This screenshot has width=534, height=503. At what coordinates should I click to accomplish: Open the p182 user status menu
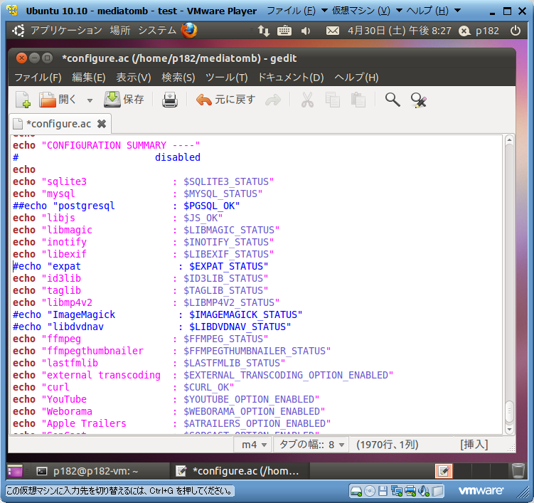tap(479, 31)
